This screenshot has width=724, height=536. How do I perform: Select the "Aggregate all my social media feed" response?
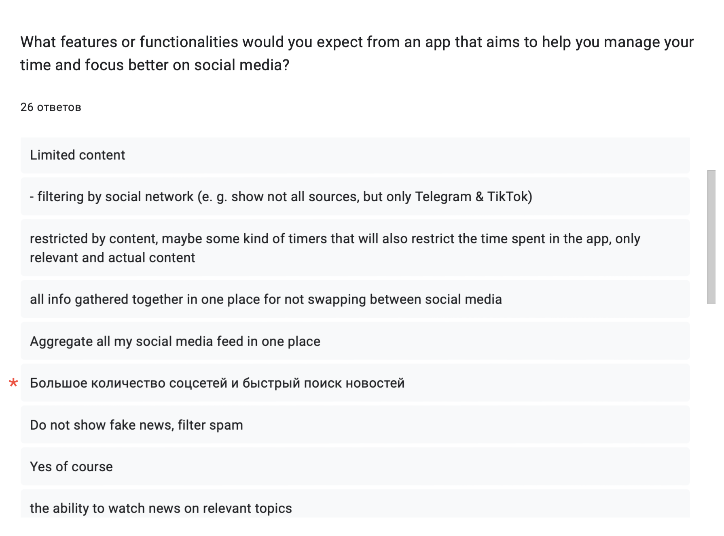(x=175, y=342)
